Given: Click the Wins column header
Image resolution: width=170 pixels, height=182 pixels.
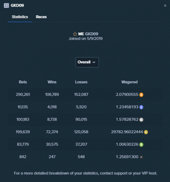Looking at the screenshot, I should (52, 82).
